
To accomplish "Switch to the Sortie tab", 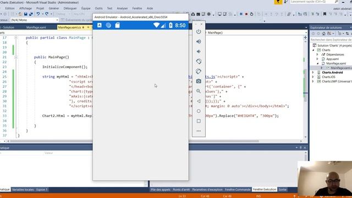I will point(282,190).
